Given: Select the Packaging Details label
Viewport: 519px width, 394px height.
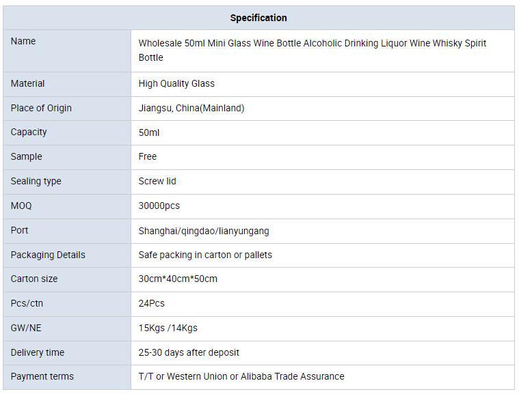Looking at the screenshot, I should [x=48, y=255].
